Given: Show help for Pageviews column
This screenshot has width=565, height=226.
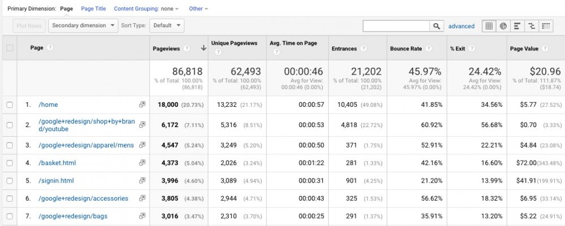Looking at the screenshot, I should [186, 49].
